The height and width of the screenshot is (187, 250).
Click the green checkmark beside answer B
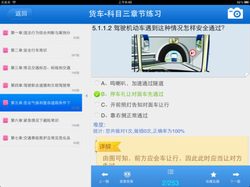pyautogui.click(x=97, y=94)
